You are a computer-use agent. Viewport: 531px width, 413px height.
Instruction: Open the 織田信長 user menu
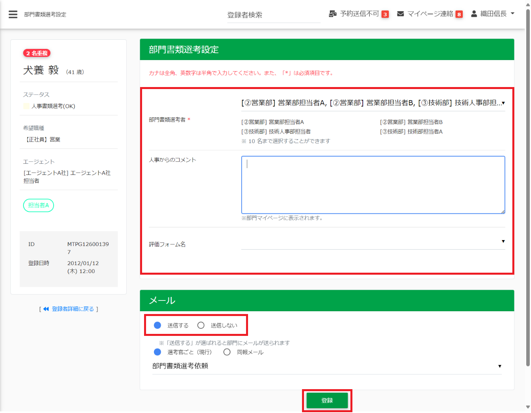click(x=493, y=14)
